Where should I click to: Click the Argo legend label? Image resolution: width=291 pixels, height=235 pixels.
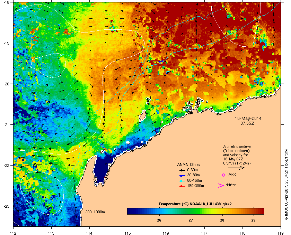[x=232, y=175]
